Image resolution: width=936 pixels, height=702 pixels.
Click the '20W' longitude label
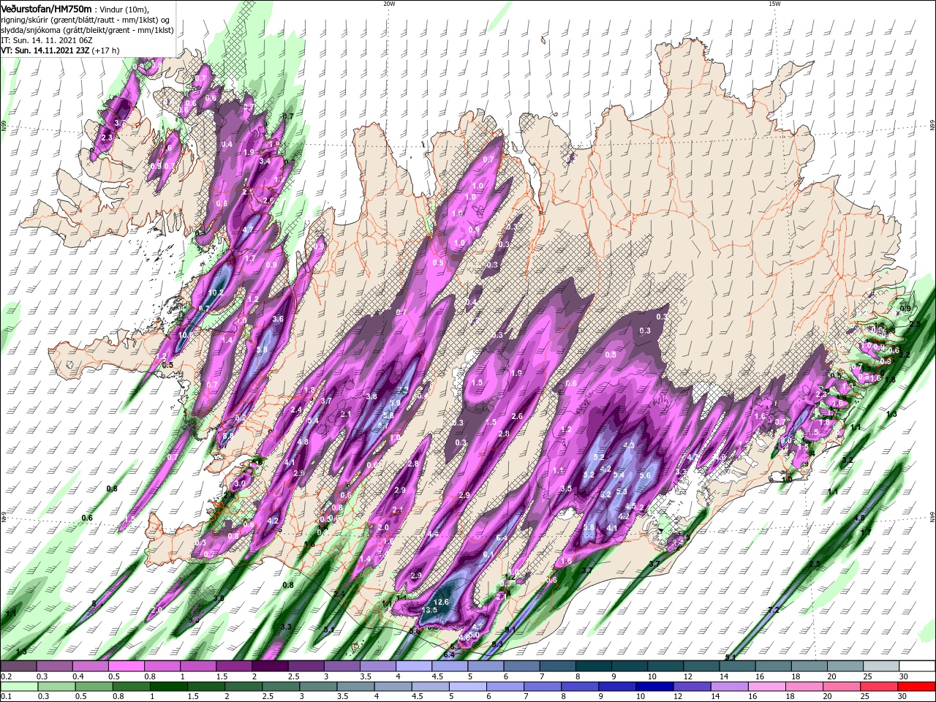pos(389,4)
